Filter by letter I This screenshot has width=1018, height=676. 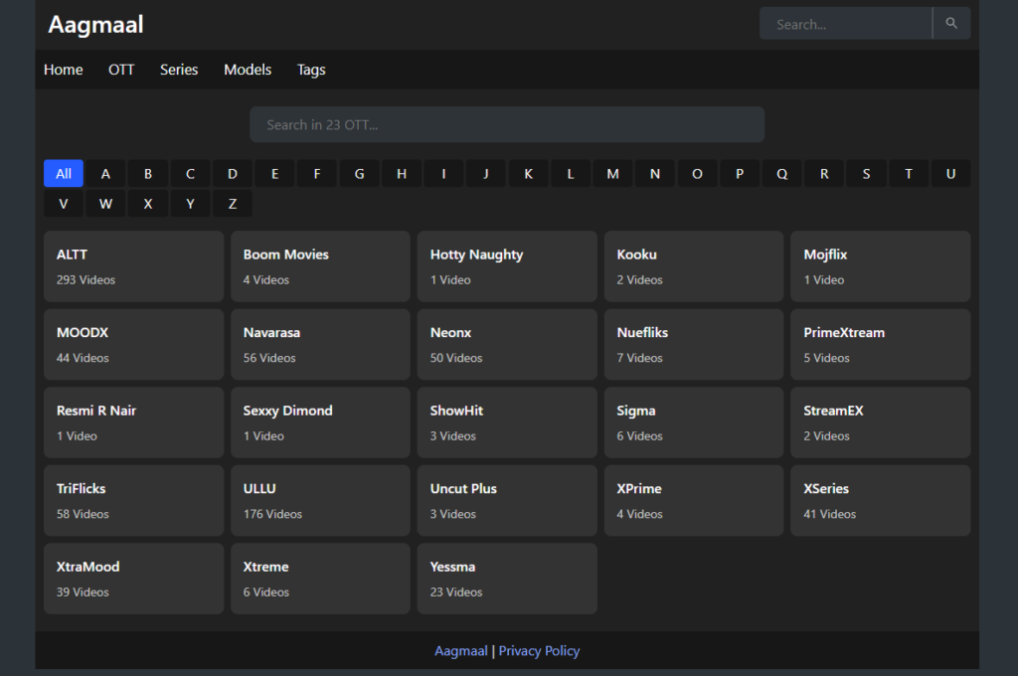pos(444,173)
